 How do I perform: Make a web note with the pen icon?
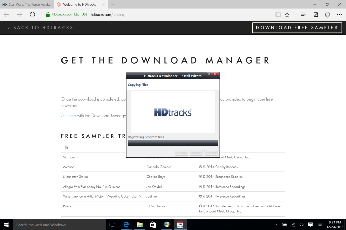click(316, 14)
